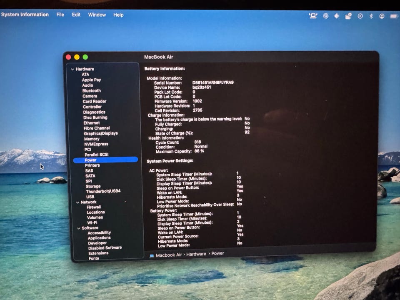Close the MacBook Air window
Viewport: 400px width, 300px height.
pos(68,57)
